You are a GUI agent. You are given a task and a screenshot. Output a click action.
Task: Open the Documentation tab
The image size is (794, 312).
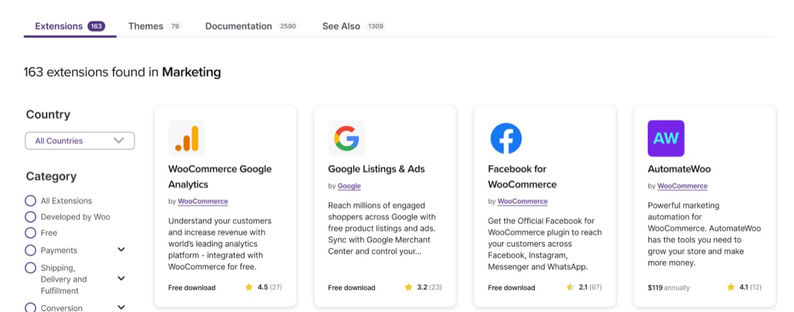(x=252, y=26)
